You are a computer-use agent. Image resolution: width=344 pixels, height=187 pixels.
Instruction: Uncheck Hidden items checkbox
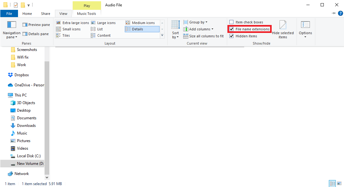point(232,36)
